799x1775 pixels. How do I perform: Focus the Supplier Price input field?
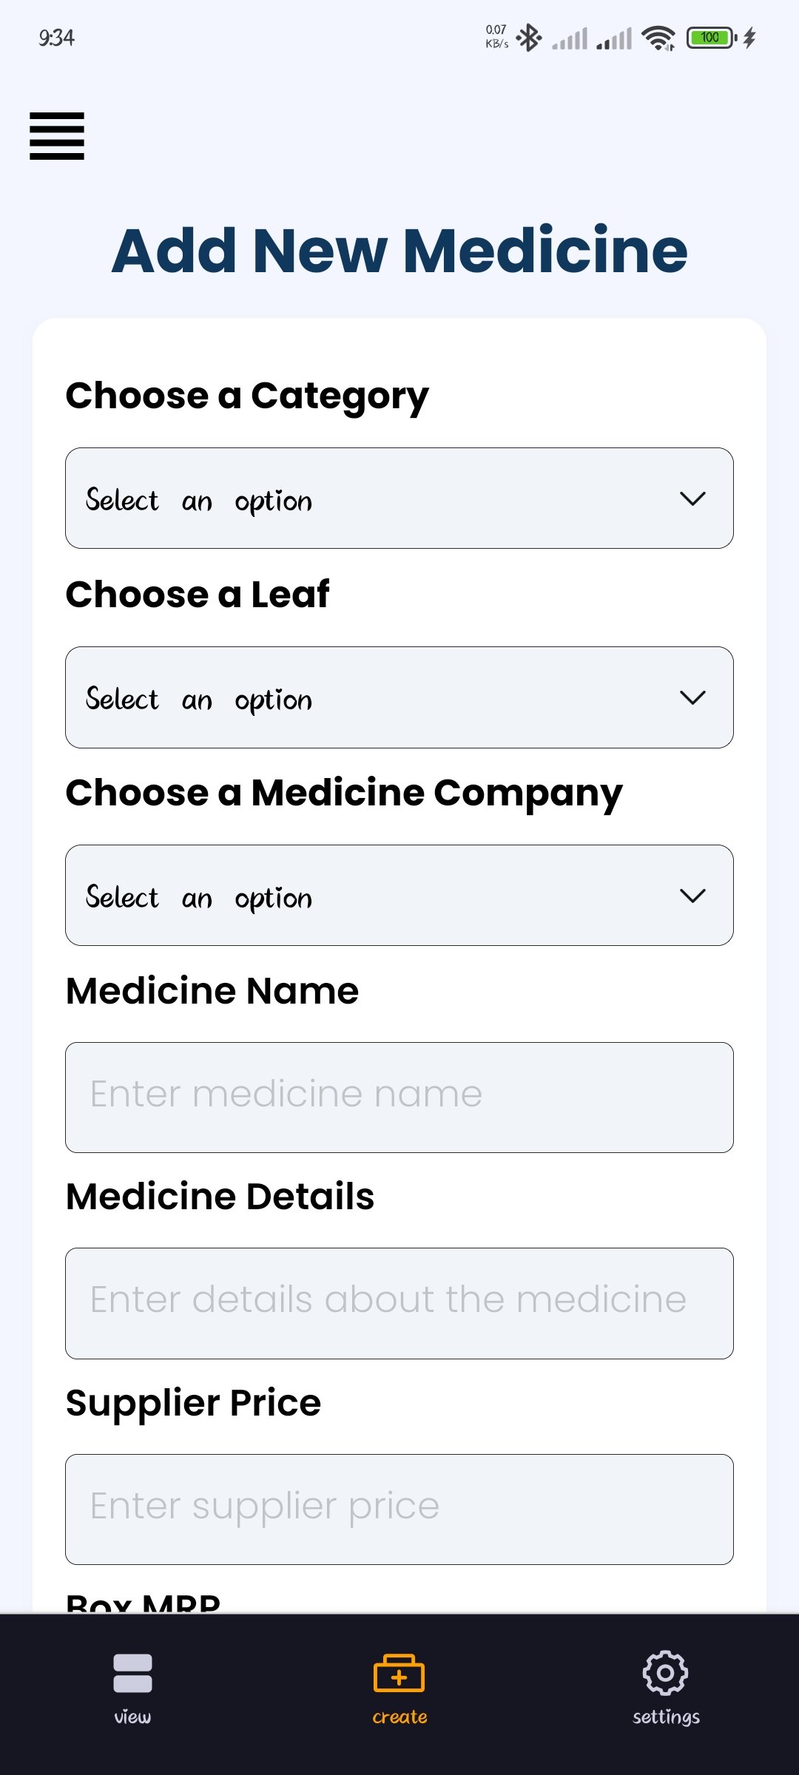click(399, 1509)
